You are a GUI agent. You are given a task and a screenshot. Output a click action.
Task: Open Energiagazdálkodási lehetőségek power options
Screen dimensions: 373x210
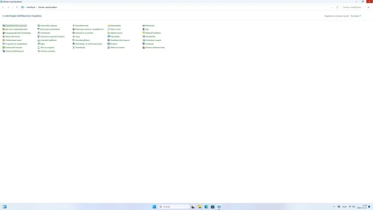click(x=17, y=33)
